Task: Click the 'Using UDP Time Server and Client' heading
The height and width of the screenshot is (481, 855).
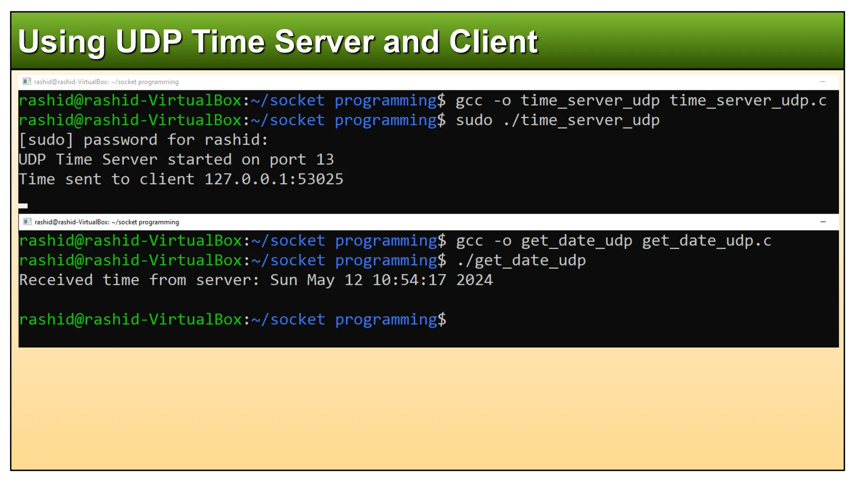Action: point(278,42)
